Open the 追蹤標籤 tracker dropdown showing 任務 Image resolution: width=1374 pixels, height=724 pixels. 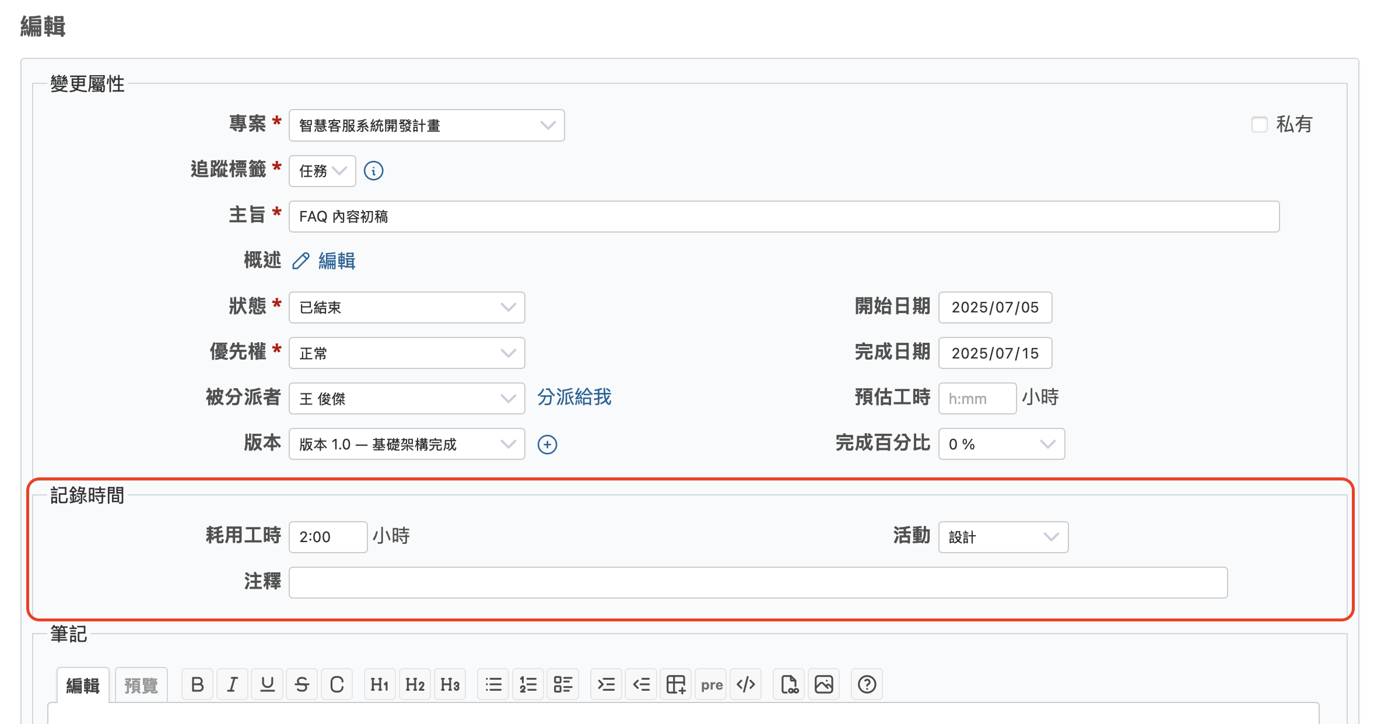[323, 171]
